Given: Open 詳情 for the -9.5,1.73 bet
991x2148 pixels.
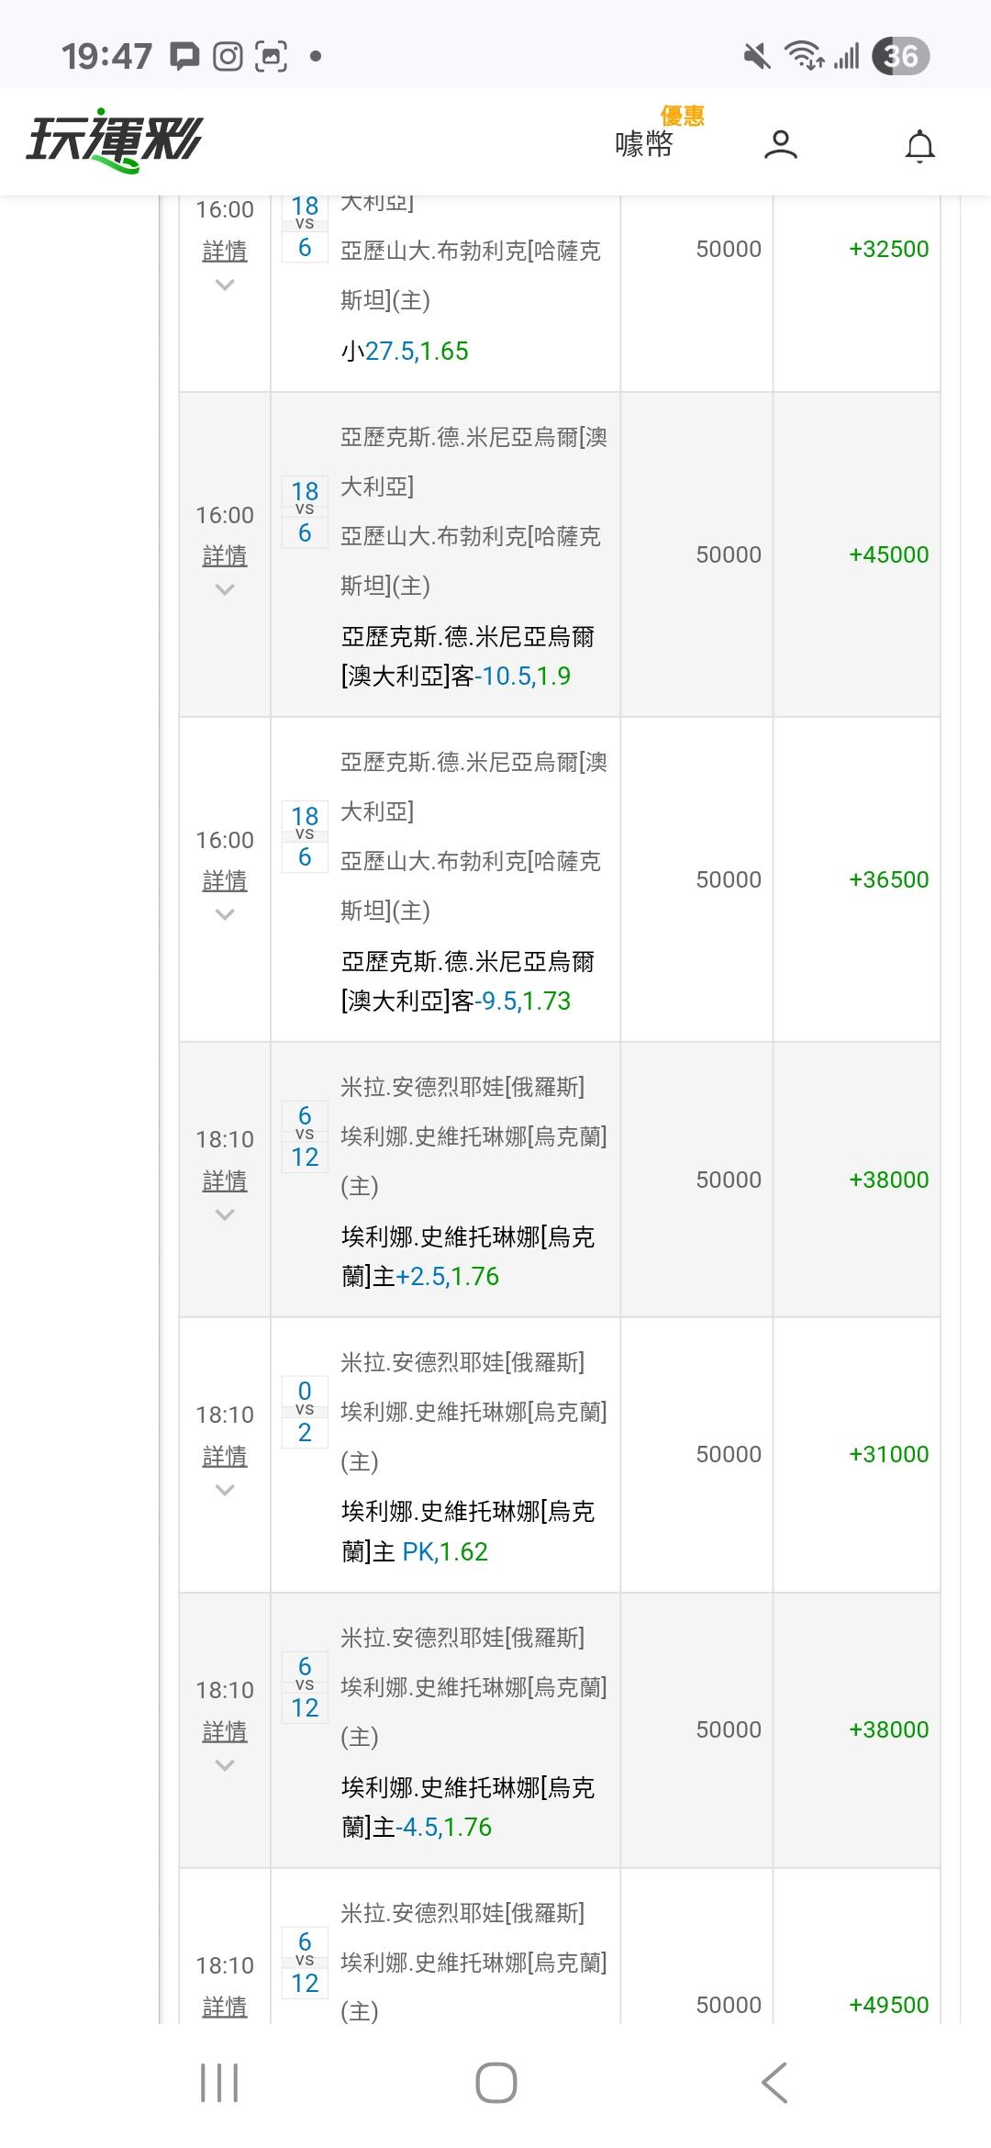Looking at the screenshot, I should [x=225, y=881].
